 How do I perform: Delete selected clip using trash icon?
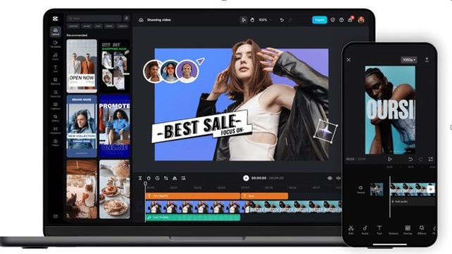(x=149, y=178)
